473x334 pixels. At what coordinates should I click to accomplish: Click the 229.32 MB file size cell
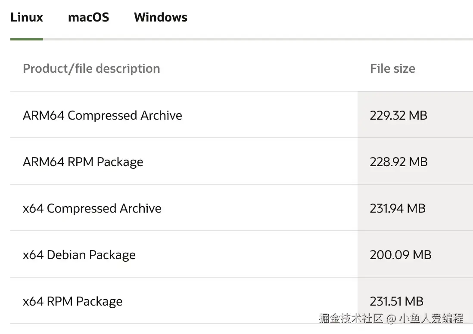(398, 115)
